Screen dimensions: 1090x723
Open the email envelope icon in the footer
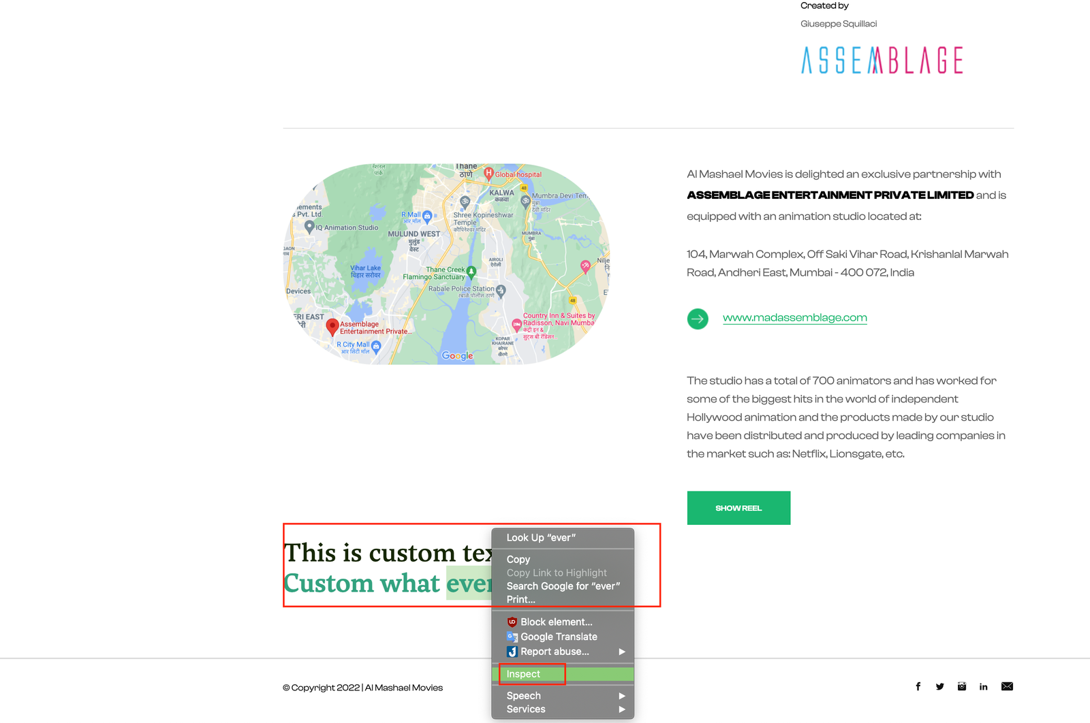[1007, 686]
